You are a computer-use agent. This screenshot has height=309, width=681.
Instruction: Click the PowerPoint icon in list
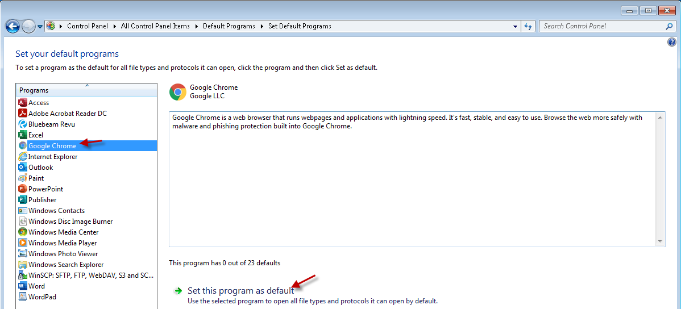[23, 189]
